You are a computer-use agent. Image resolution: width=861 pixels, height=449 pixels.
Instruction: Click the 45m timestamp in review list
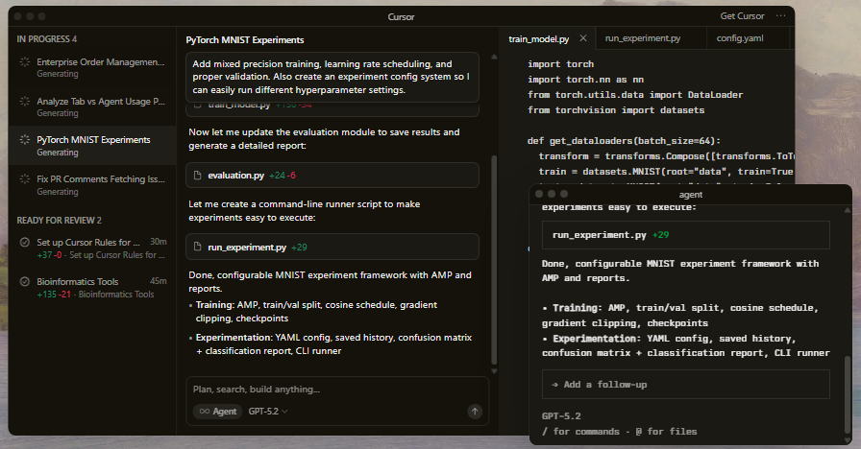click(x=159, y=281)
